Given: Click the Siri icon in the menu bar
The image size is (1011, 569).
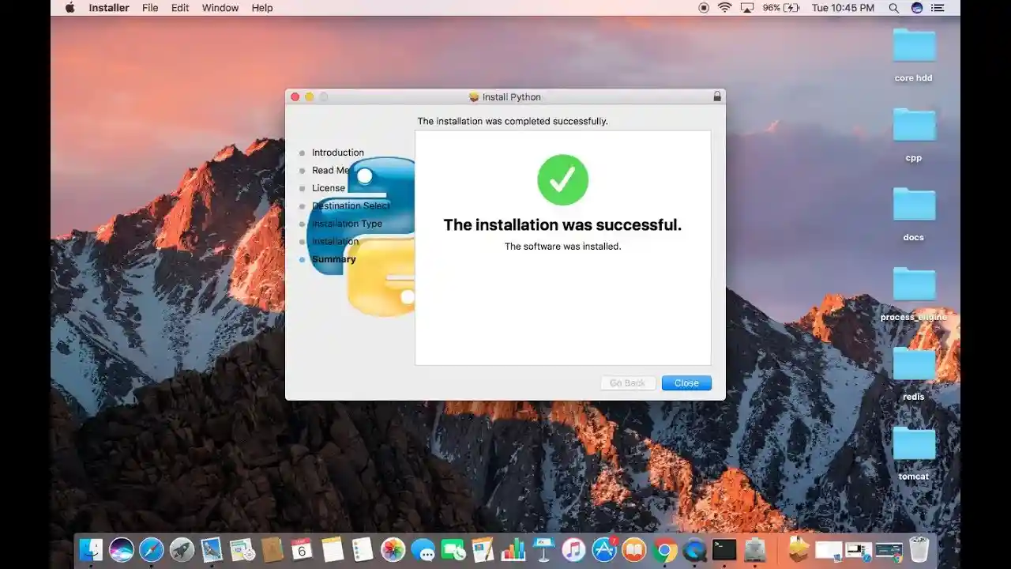Looking at the screenshot, I should tap(917, 8).
